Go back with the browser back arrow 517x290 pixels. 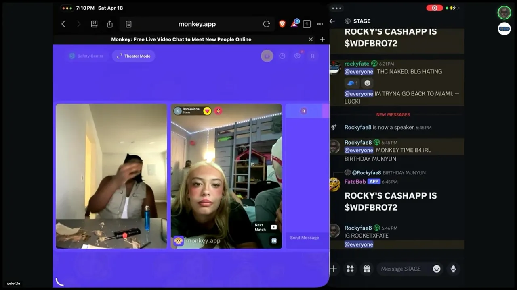(x=63, y=24)
